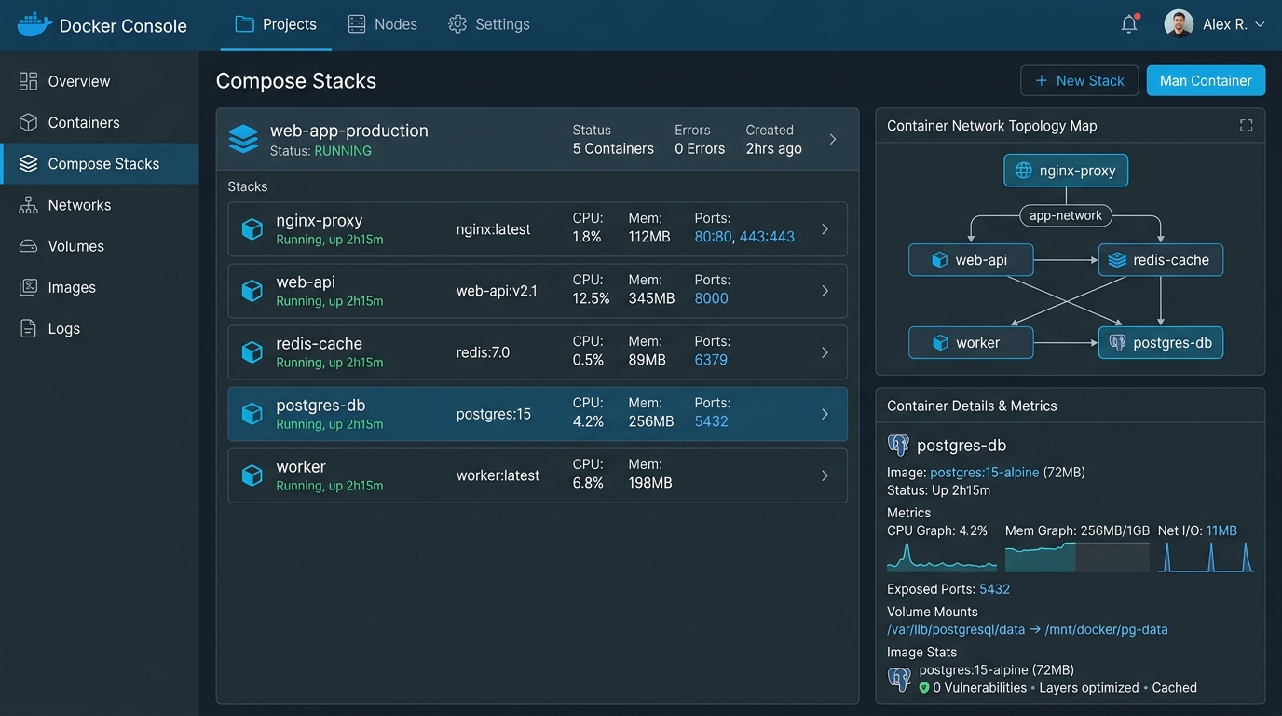Click the 8000 port link for web-api
The width and height of the screenshot is (1282, 716).
pos(712,298)
